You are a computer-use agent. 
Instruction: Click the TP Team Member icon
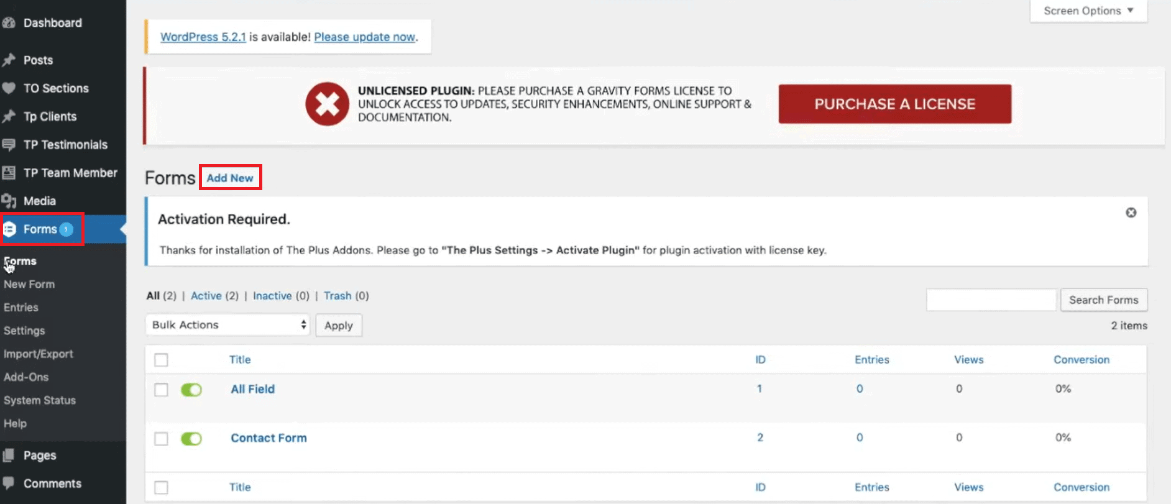tap(9, 173)
